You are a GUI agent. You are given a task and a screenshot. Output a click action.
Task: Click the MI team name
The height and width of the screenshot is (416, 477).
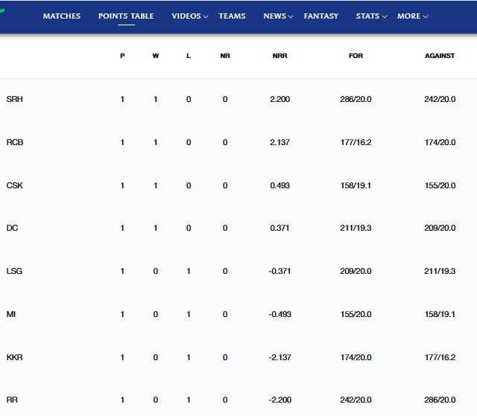pos(11,314)
